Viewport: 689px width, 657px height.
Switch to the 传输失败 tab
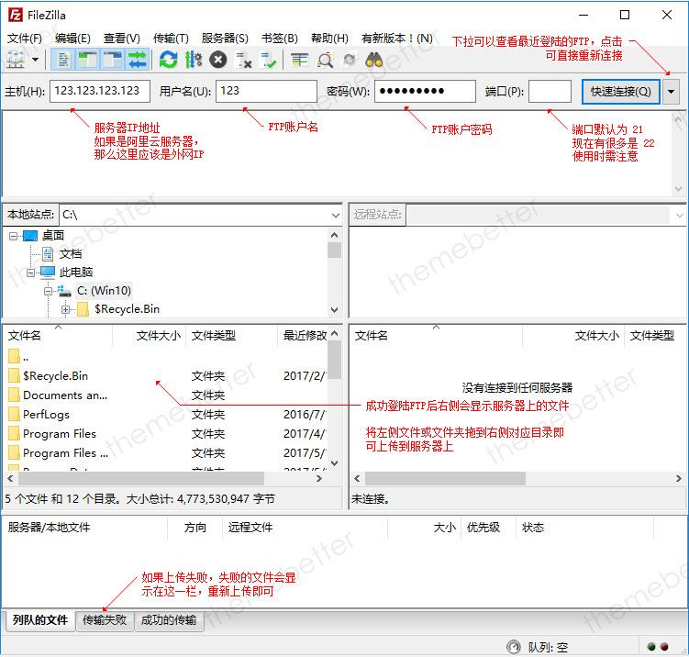point(105,620)
